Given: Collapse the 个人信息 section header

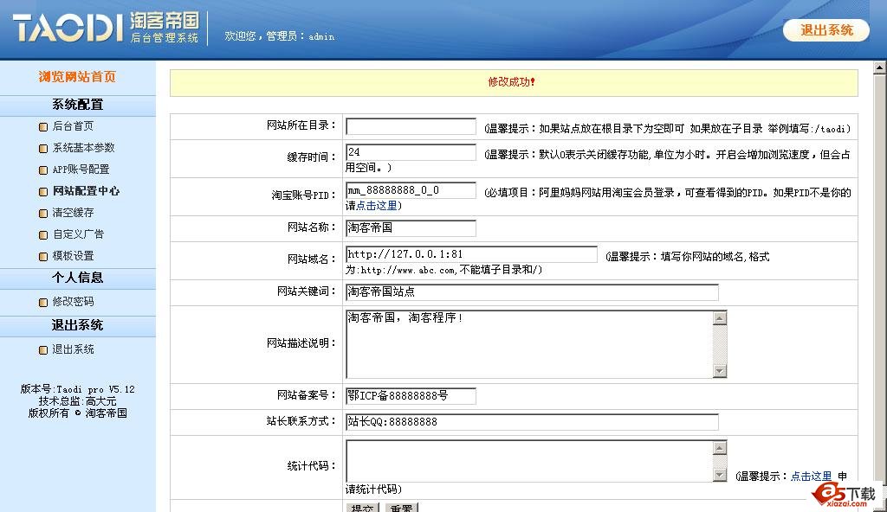Looking at the screenshot, I should pyautogui.click(x=77, y=278).
